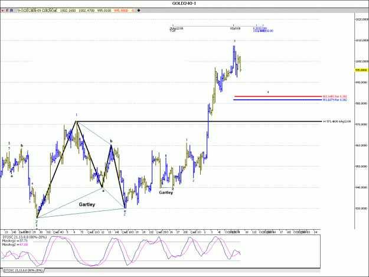Screen dimensions: 369x277
Task: Click the wave label 'b' at the Gartley pattern
Action: click(112, 141)
